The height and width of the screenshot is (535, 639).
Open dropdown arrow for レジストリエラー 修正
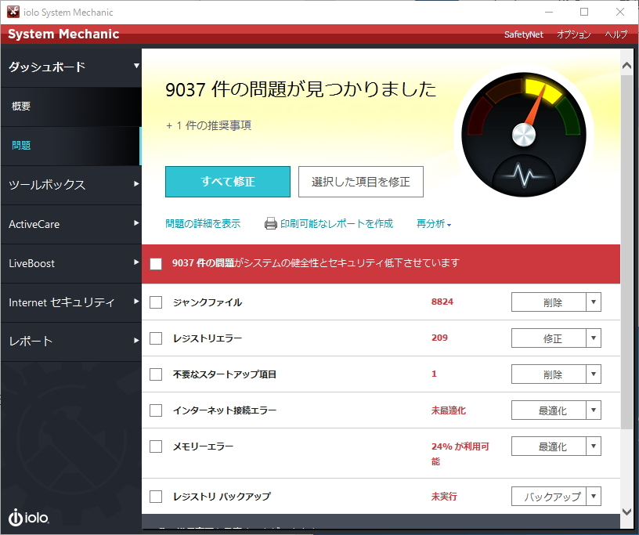594,338
